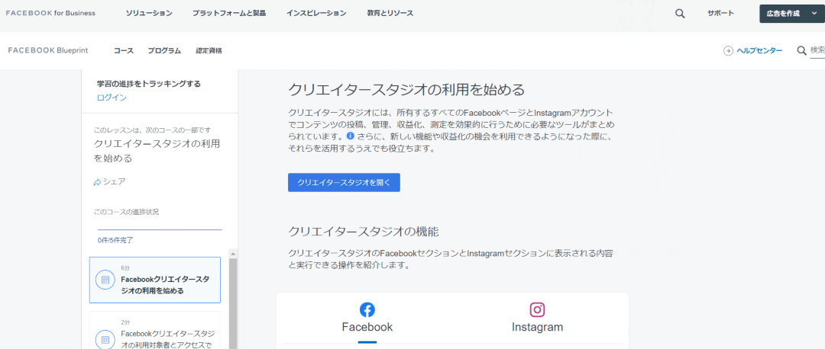This screenshot has width=825, height=349.
Task: Click the ログイン link
Action: point(112,98)
